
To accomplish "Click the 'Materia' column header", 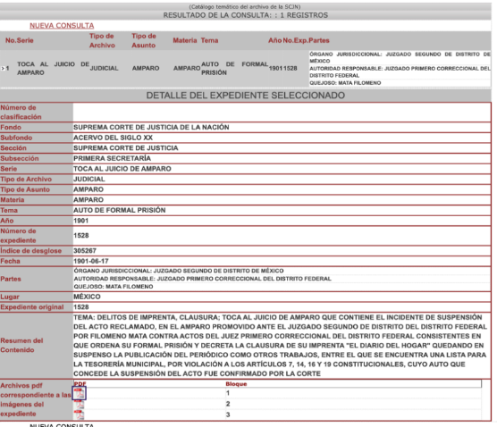I will pyautogui.click(x=185, y=40).
